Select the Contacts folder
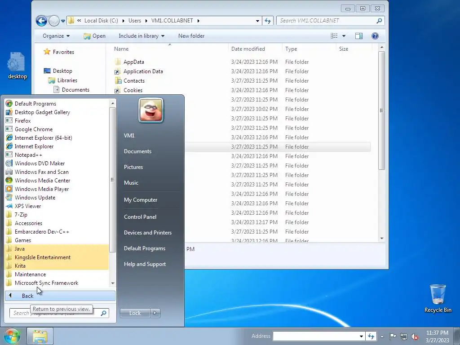Image resolution: width=460 pixels, height=345 pixels. (134, 81)
